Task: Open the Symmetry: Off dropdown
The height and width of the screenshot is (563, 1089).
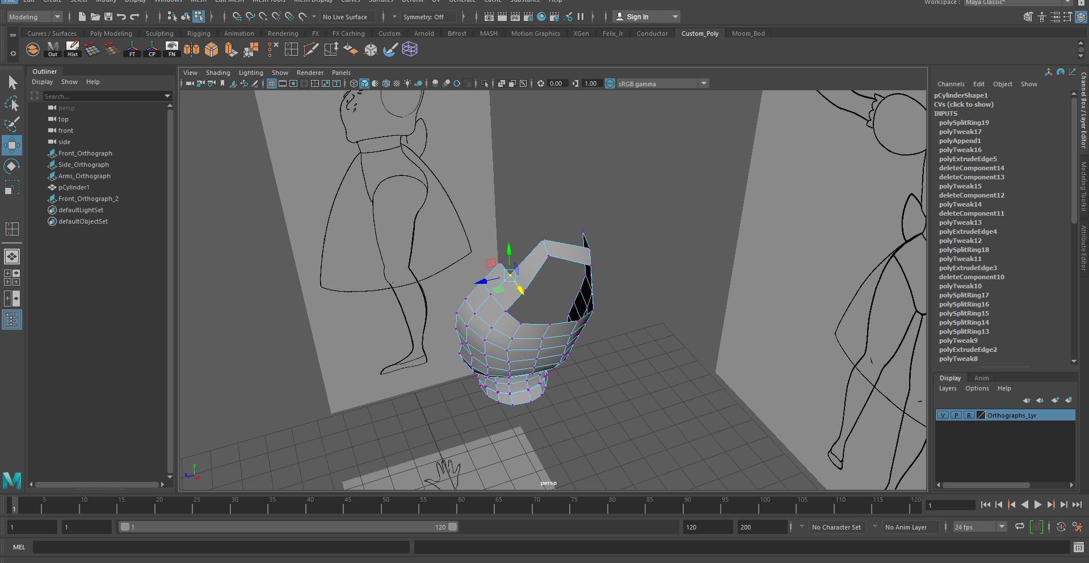Action: click(x=428, y=16)
